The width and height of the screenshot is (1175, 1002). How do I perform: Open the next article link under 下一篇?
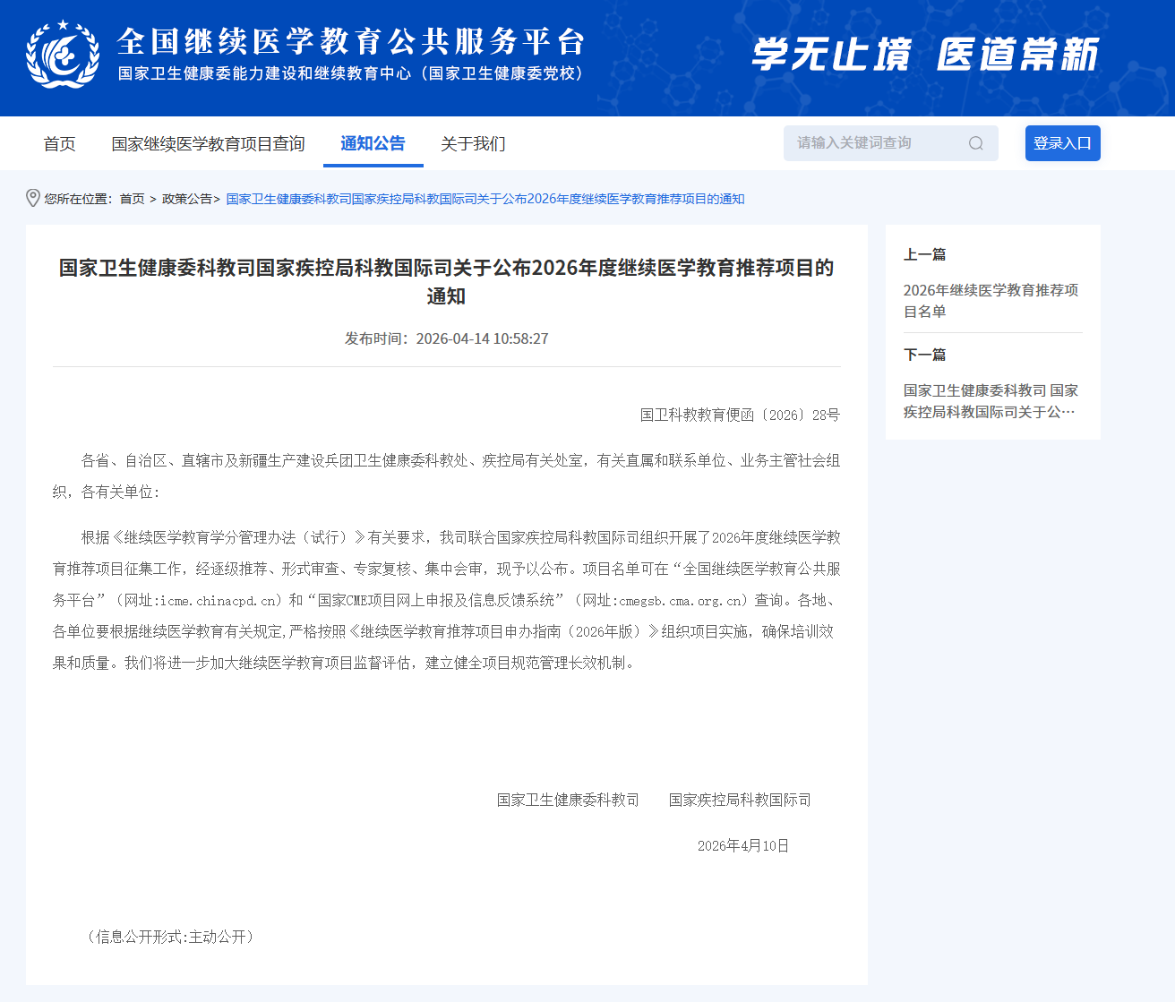point(991,401)
